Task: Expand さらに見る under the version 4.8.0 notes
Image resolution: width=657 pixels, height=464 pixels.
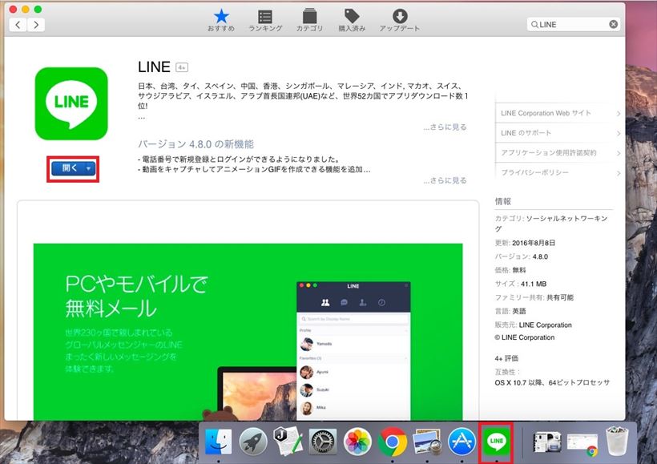Action: (x=445, y=180)
